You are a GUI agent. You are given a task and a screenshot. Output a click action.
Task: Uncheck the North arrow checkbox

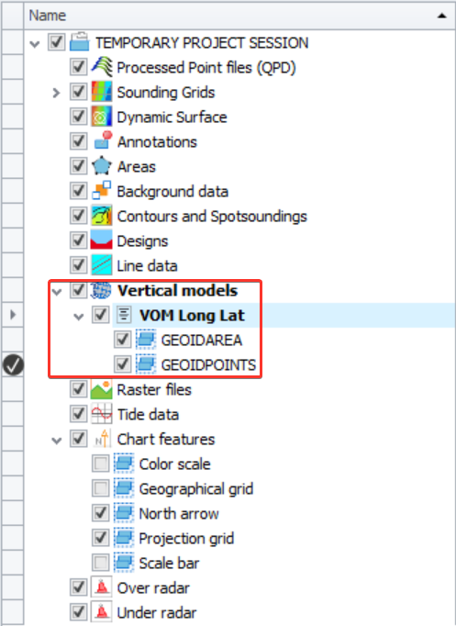pos(100,513)
